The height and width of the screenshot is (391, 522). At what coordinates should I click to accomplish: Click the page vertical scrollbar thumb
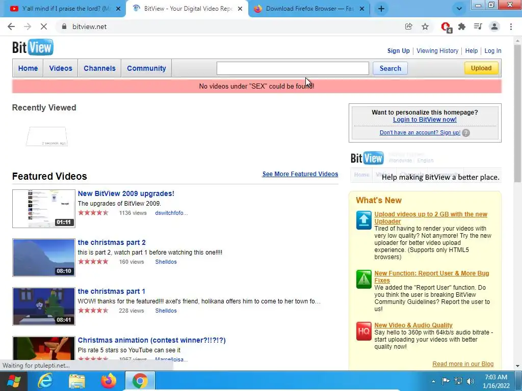point(517,113)
